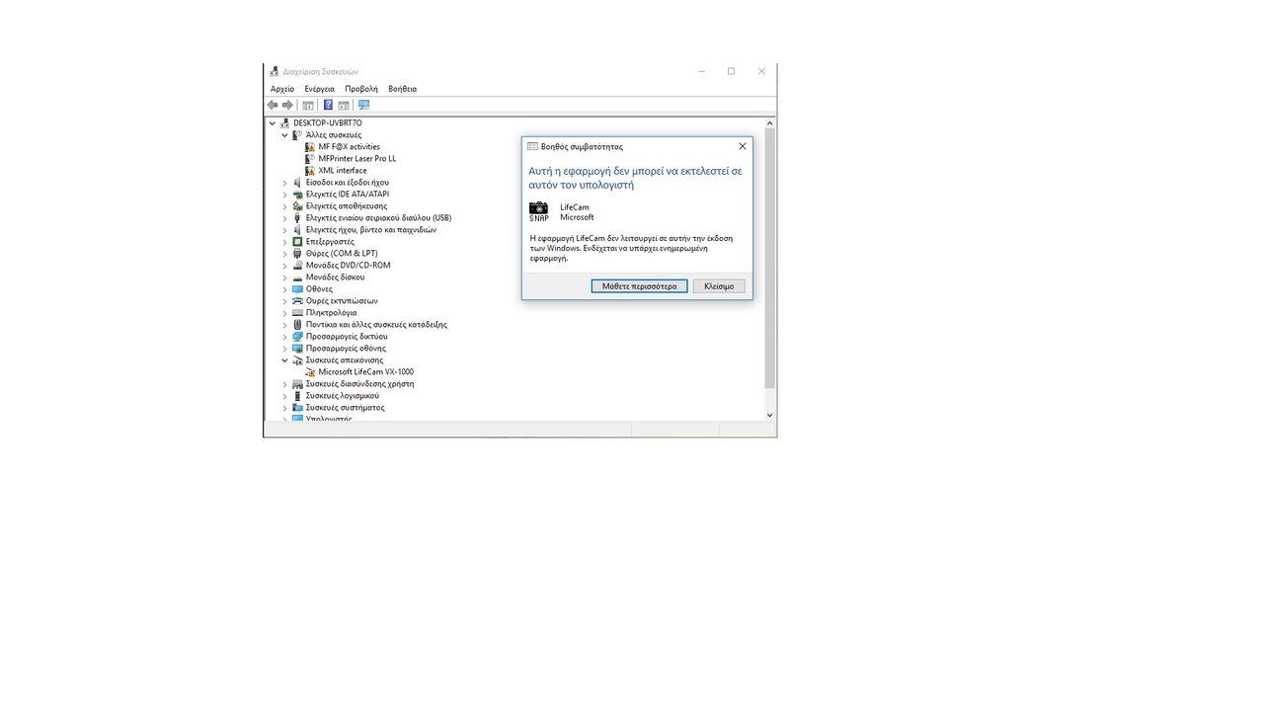Click the scan for hardware changes monitor icon

(x=363, y=105)
